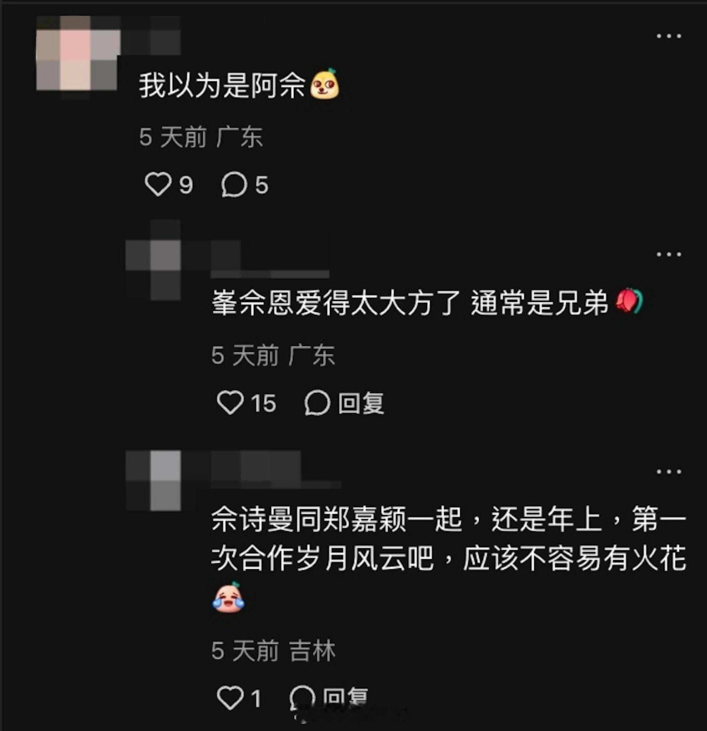Click 回复 on the bottom 吉林 comment
This screenshot has width=707, height=731.
click(345, 697)
